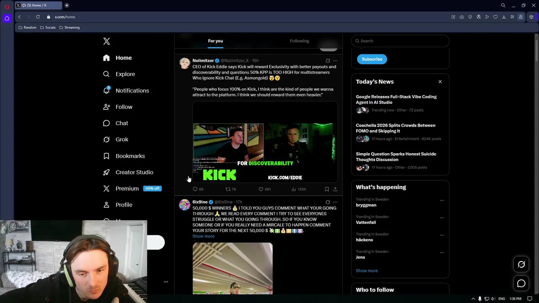This screenshot has height=303, width=539.
Task: Reply to the Nolimitzor post
Action: click(x=198, y=189)
